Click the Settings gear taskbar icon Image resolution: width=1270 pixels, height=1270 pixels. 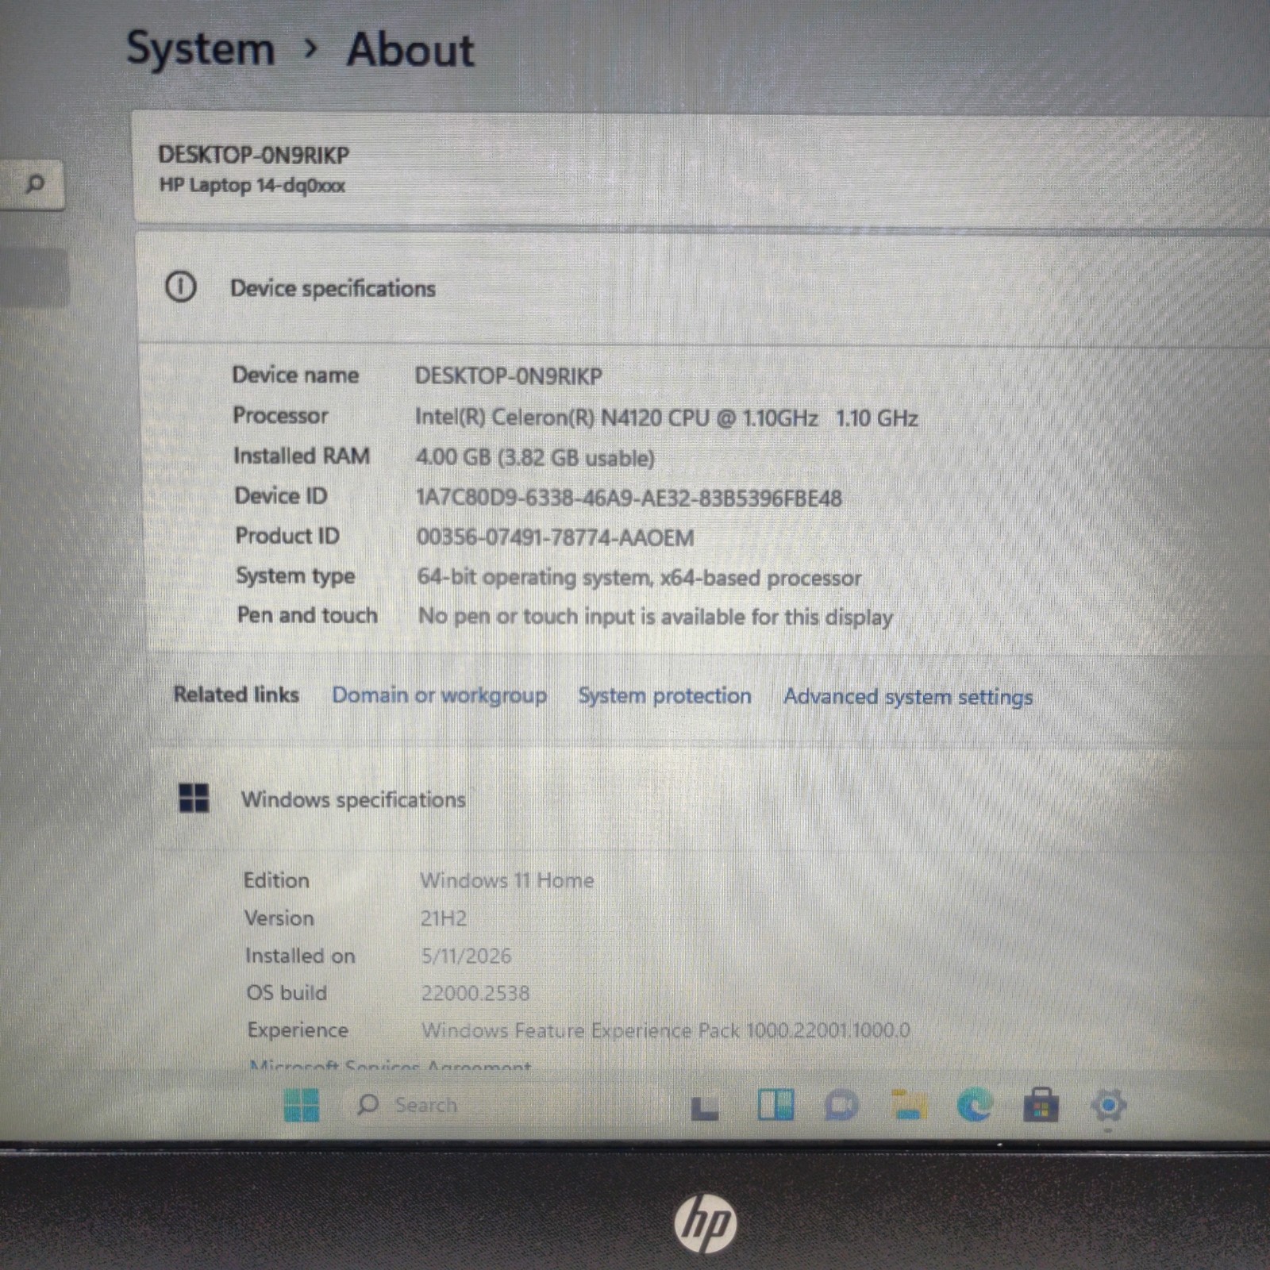pyautogui.click(x=1108, y=1104)
